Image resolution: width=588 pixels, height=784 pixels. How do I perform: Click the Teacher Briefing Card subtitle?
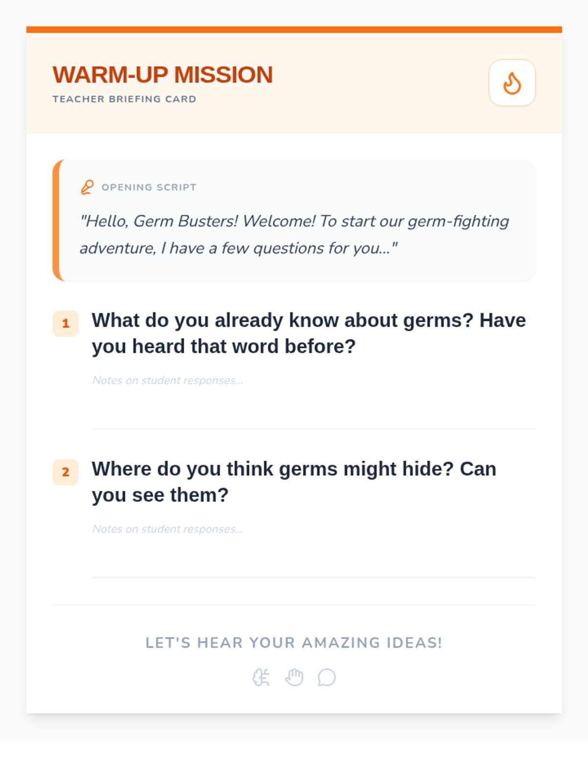(124, 99)
